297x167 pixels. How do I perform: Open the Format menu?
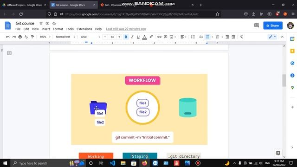[58, 29]
